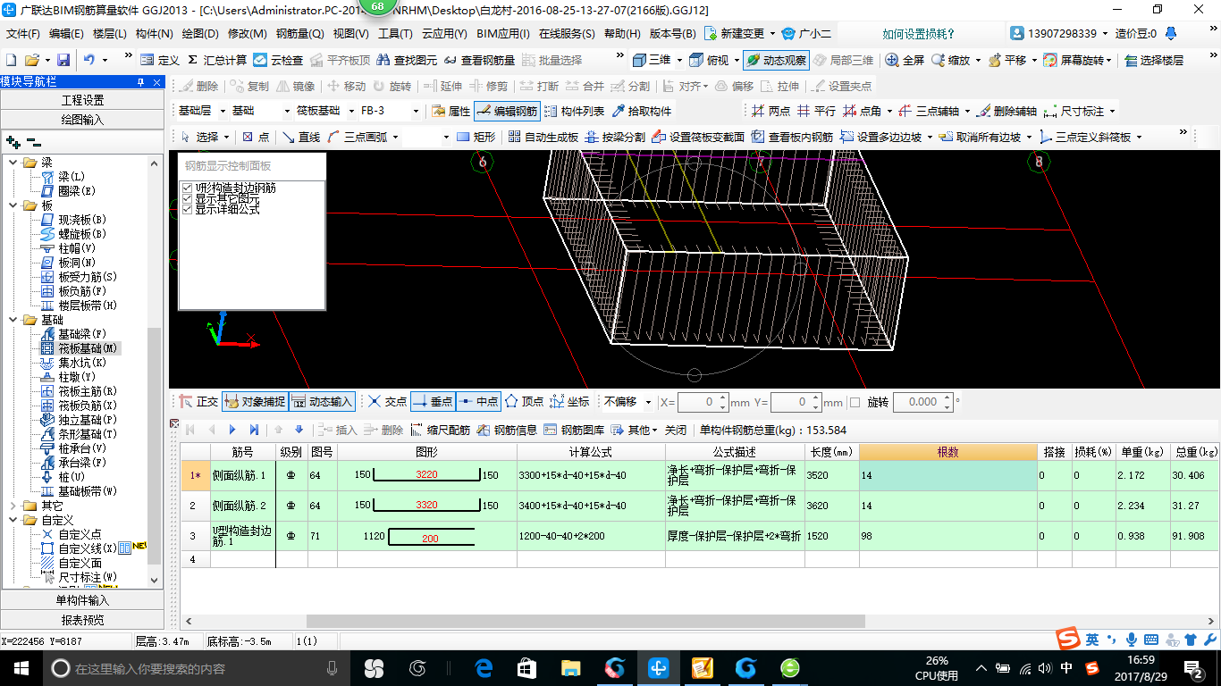This screenshot has width=1221, height=686.
Task: Check the 旋转 rotate checkbox
Action: pos(855,402)
